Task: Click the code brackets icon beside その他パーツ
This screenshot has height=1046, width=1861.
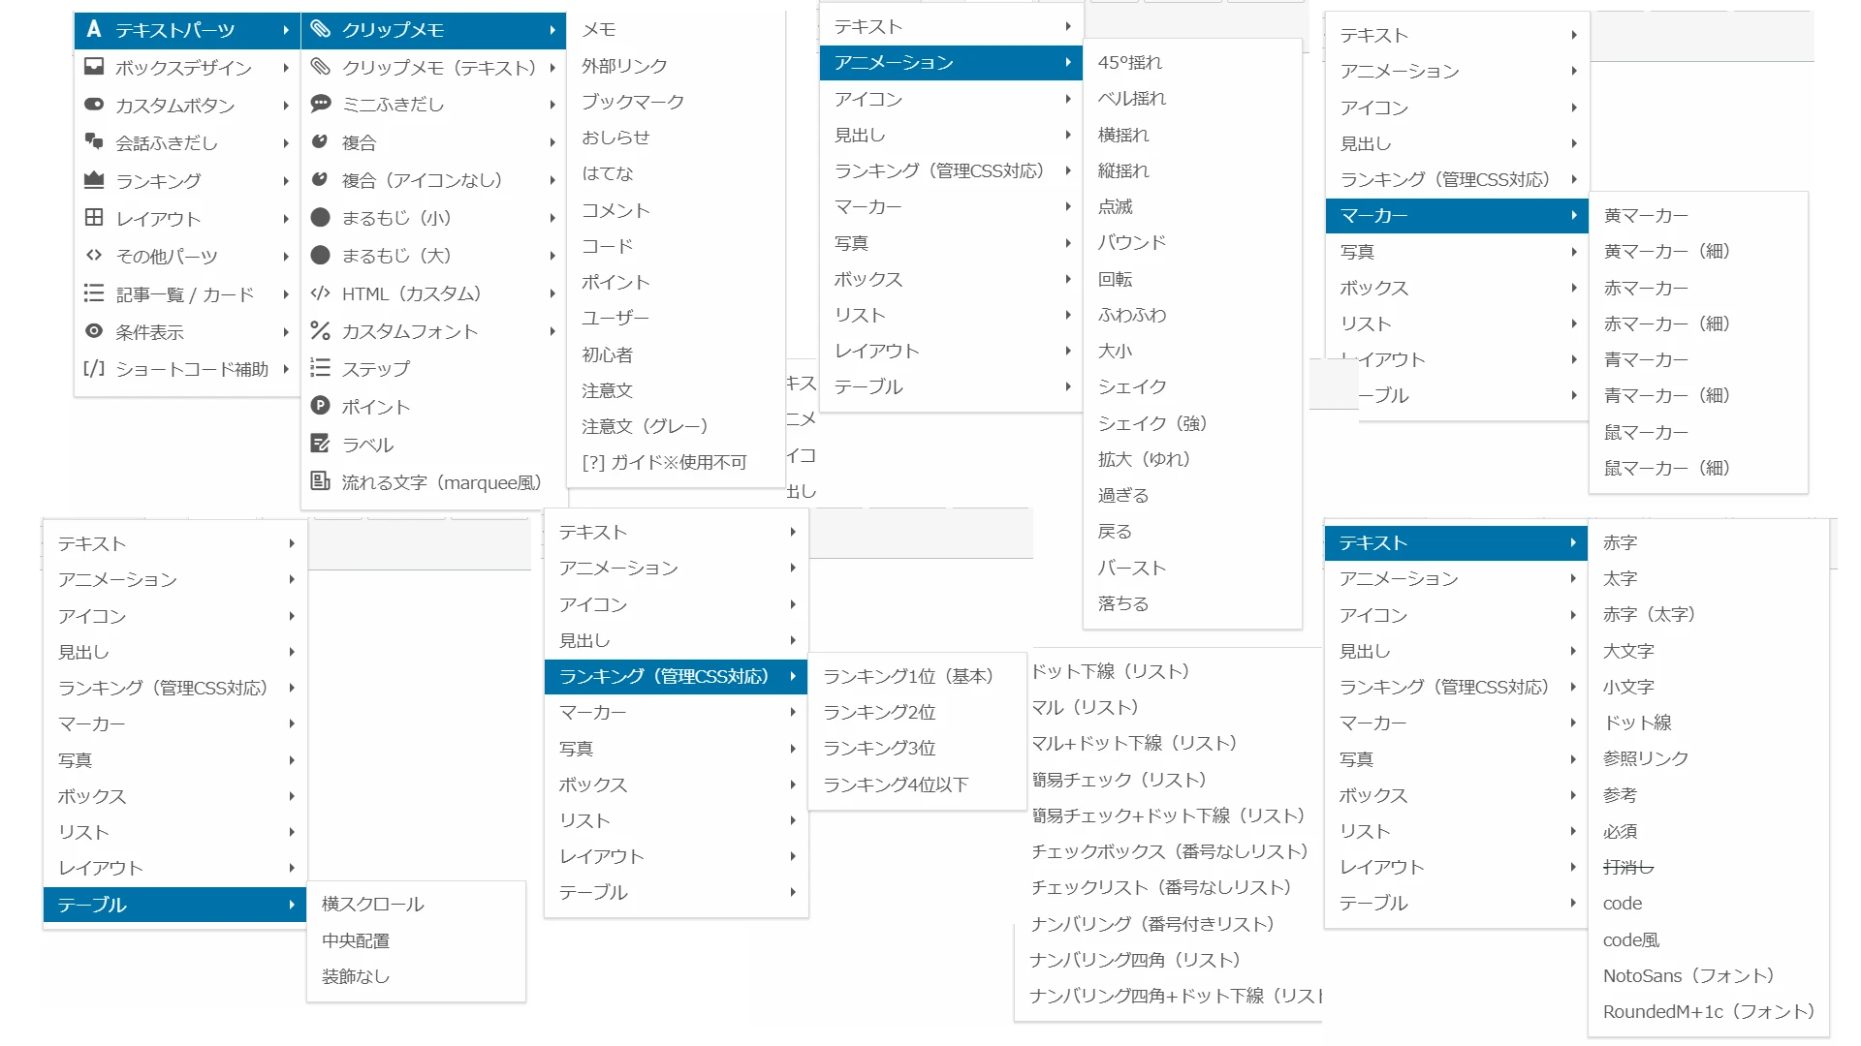Action: pos(94,256)
